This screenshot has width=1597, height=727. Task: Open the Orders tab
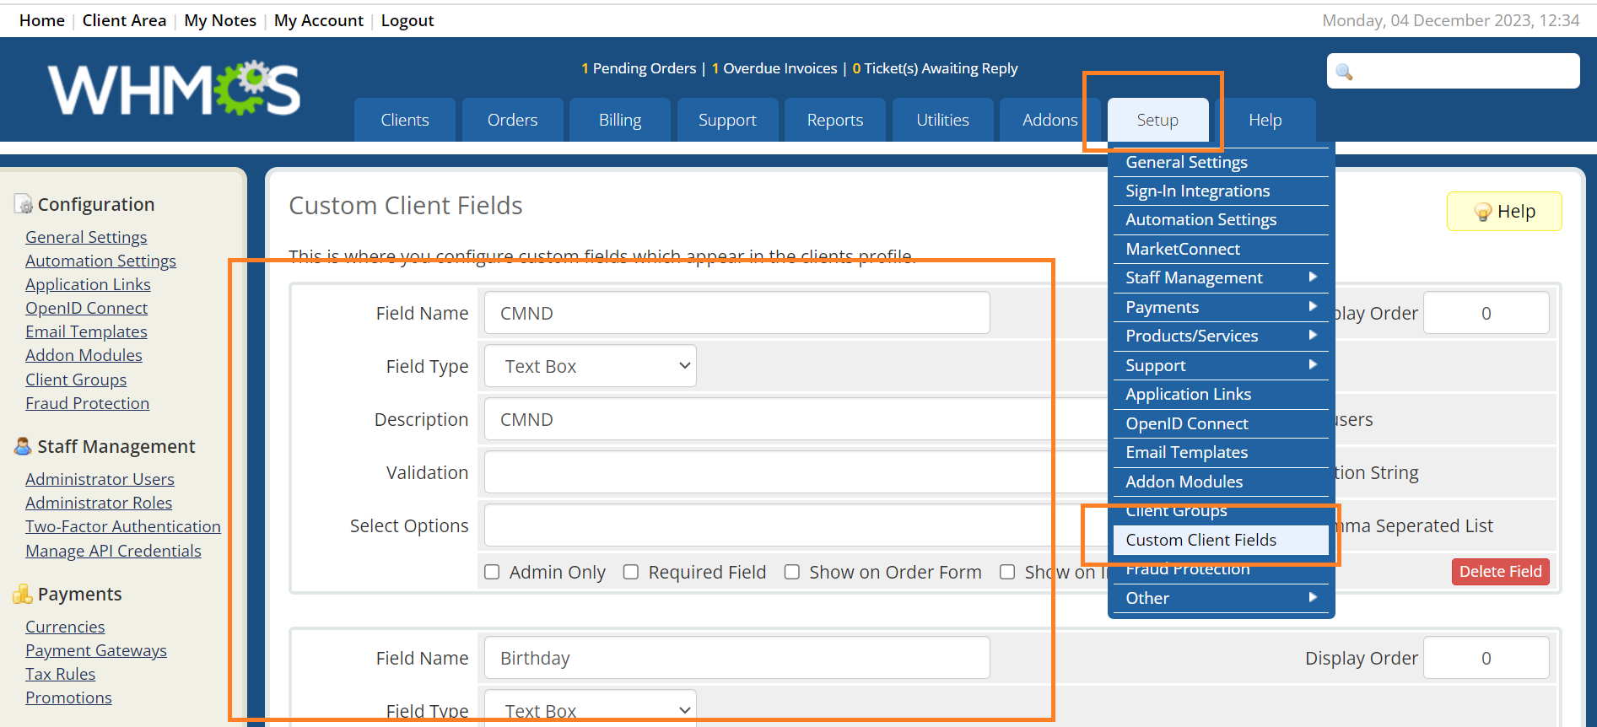pyautogui.click(x=512, y=120)
